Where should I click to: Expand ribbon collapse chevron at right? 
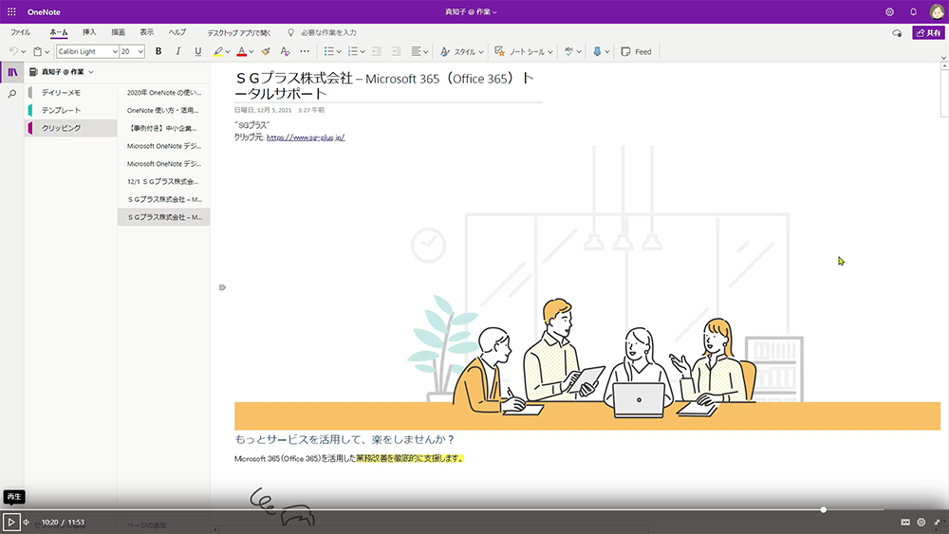(x=943, y=58)
